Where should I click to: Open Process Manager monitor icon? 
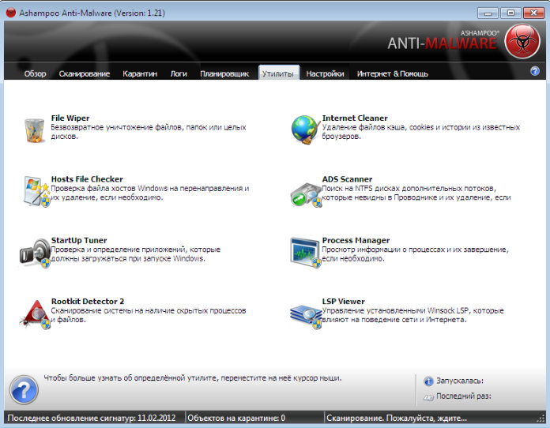tap(306, 253)
